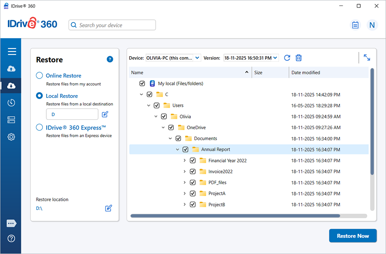Screen dimensions: 386x254
Task: Click the Scheduler clock icon in sidebar
Action: tap(12, 103)
